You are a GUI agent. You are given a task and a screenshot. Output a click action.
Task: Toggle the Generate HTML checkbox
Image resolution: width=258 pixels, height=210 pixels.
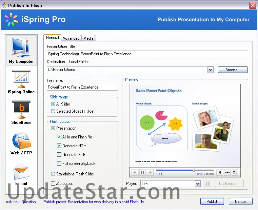tap(59, 146)
